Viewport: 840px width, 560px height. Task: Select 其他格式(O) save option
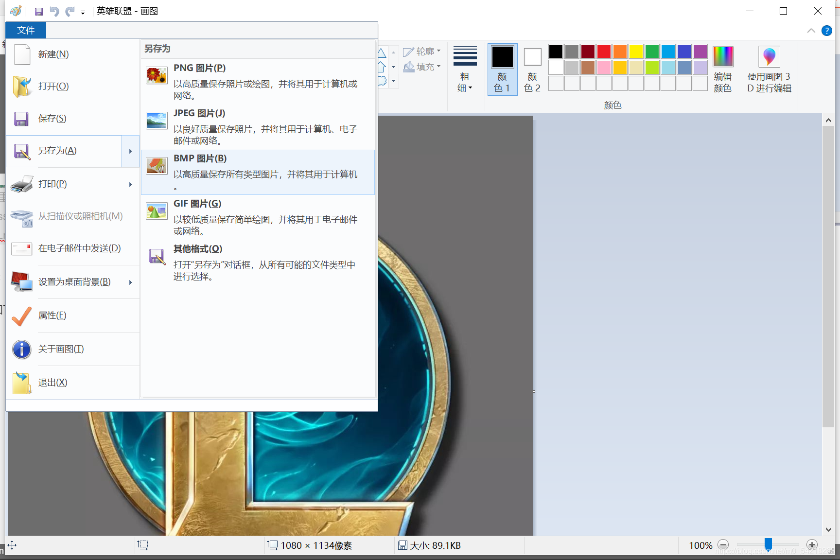coord(258,262)
